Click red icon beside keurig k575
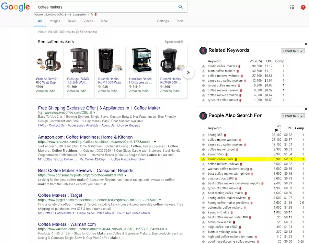The height and width of the screenshot is (244, 309). point(227,154)
